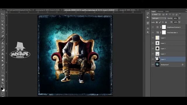Filter layers by shape layers
The height and width of the screenshot is (105, 187).
(x=173, y=15)
